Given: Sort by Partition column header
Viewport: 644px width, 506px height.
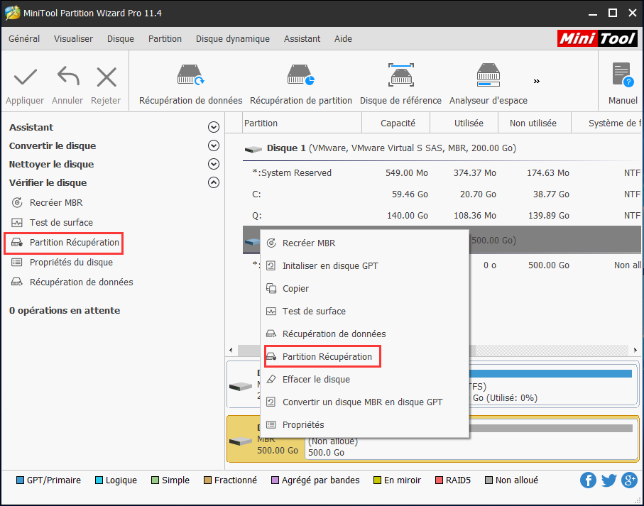Looking at the screenshot, I should pyautogui.click(x=302, y=123).
